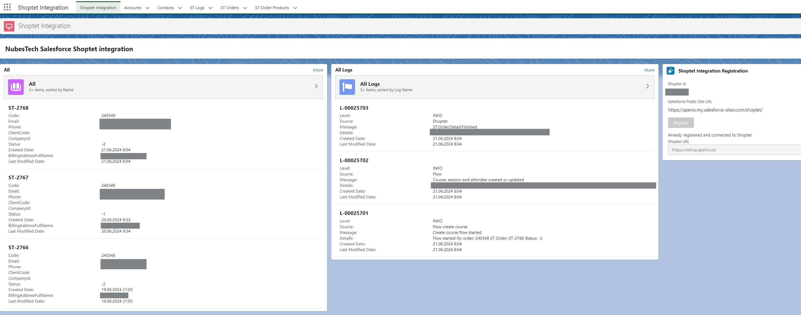Open log record L-00025703
Screen dimensions: 801x315
354,108
